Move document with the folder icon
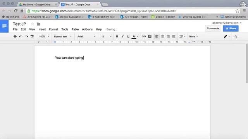Screen dimensions: 248x139 pos(38,24)
